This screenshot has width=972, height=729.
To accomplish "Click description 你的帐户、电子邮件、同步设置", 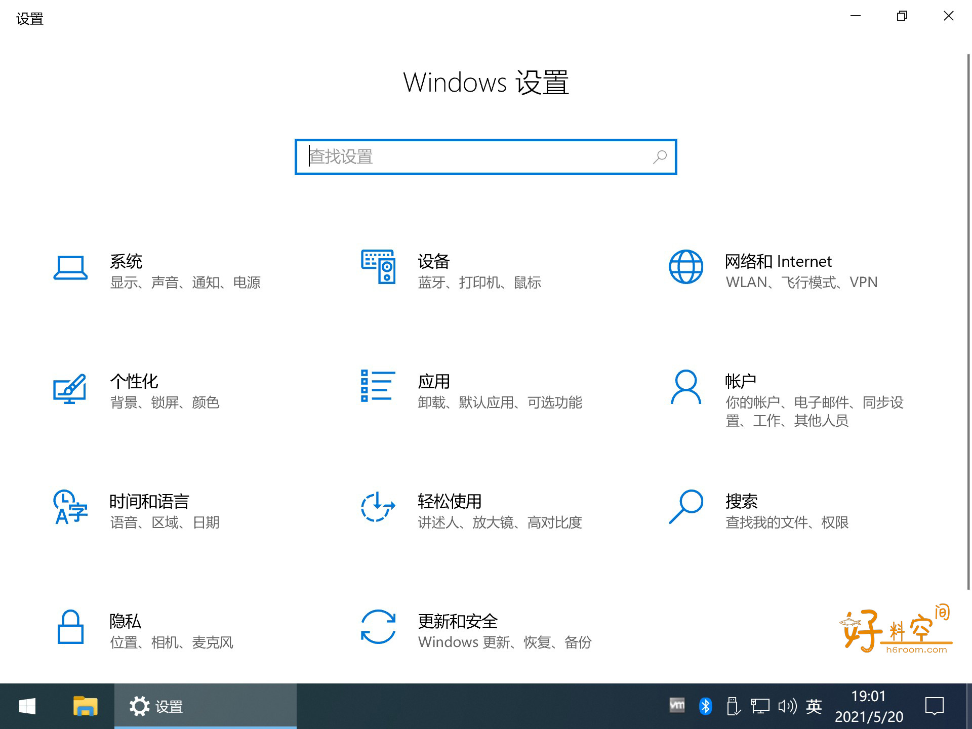I will (x=815, y=412).
